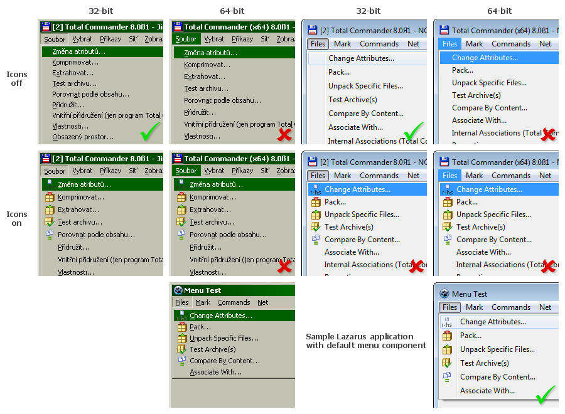
Task: Click Pack icon in 32-bit English icons-on window
Action: click(x=316, y=203)
